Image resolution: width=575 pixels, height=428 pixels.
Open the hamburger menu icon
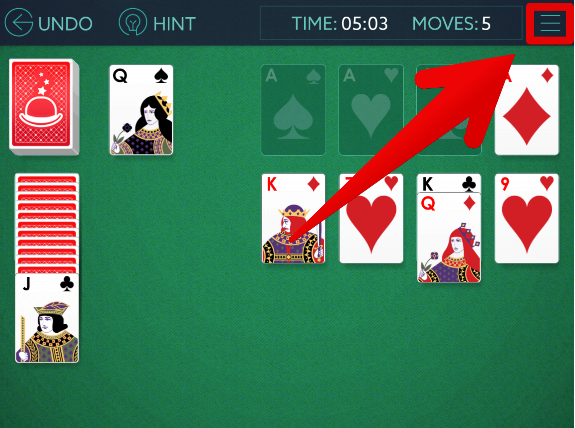point(550,23)
